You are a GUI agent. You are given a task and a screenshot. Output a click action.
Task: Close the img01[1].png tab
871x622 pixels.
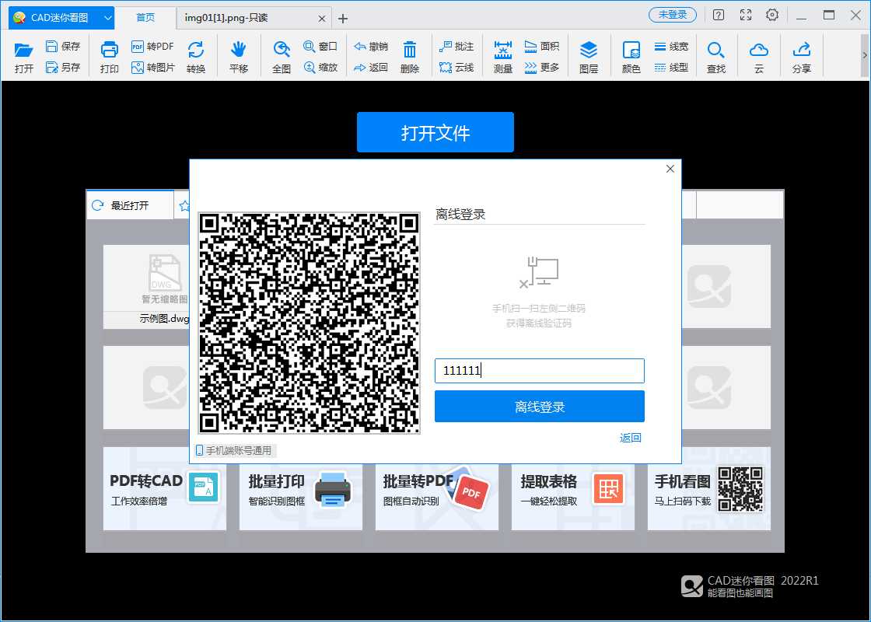tap(322, 19)
